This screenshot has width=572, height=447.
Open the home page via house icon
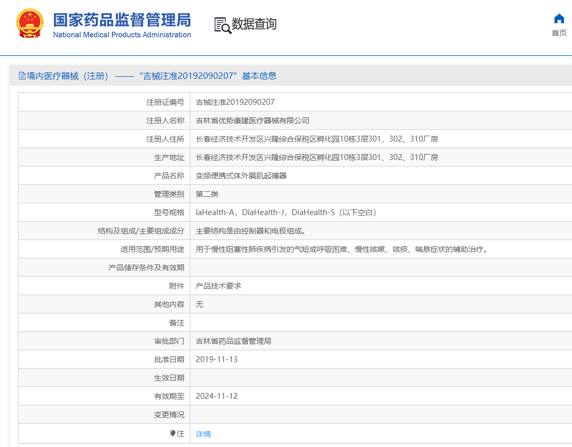tap(559, 18)
